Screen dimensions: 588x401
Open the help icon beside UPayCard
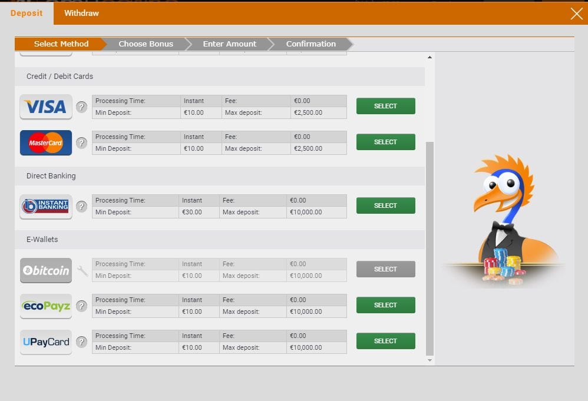click(x=82, y=342)
